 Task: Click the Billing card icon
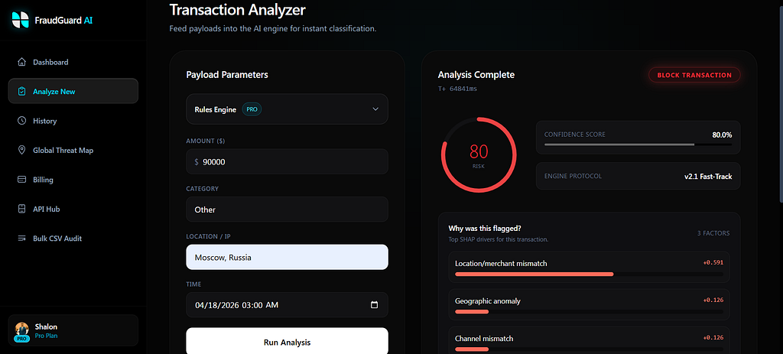[21, 180]
